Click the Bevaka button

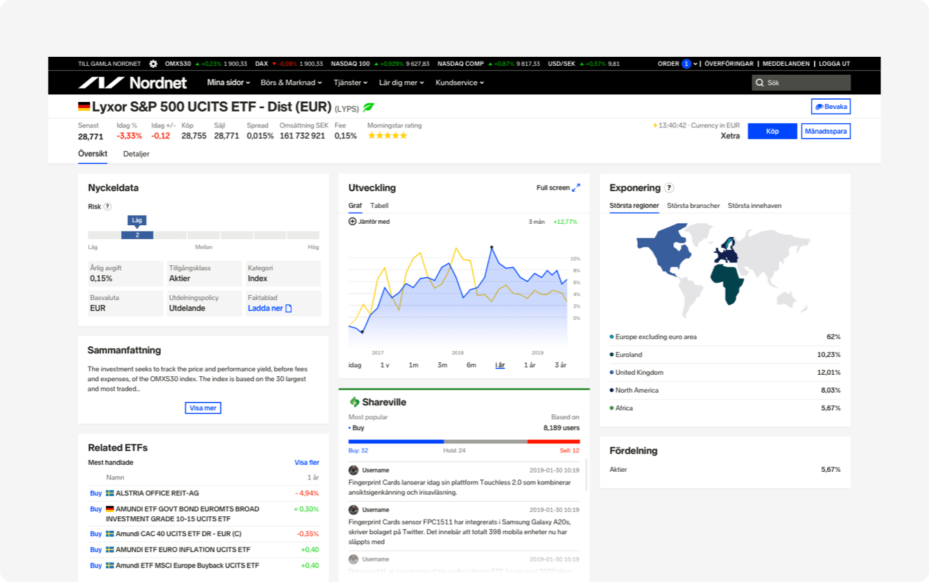[x=831, y=107]
